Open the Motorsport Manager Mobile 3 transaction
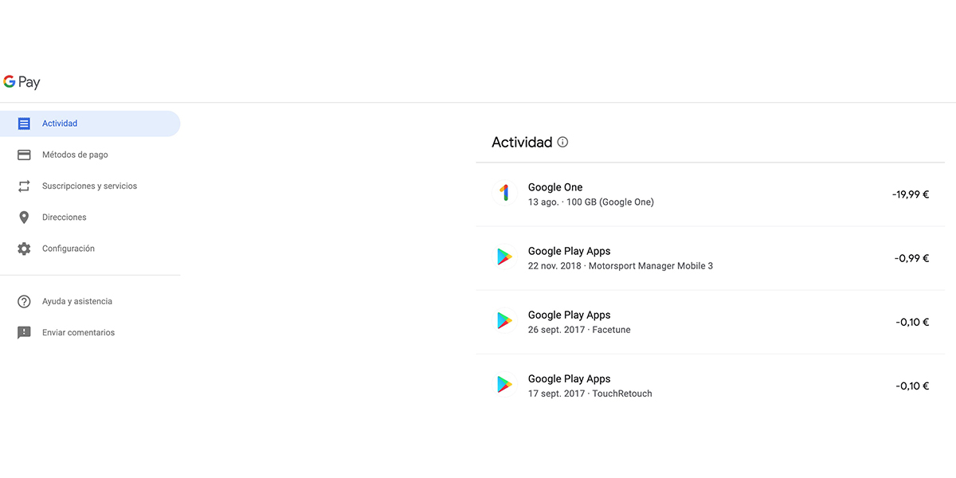 (709, 257)
